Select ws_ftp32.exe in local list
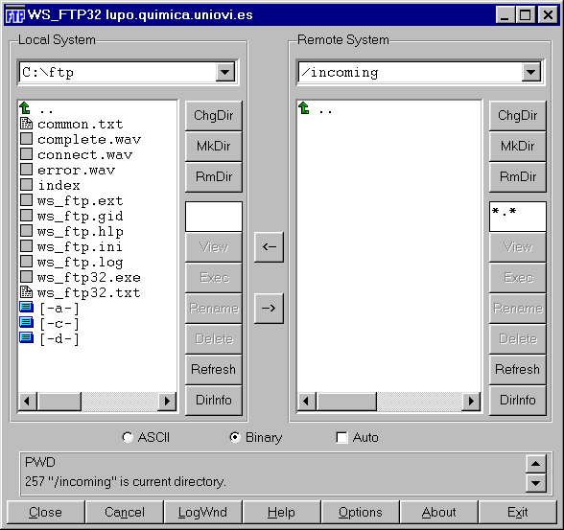 89,277
